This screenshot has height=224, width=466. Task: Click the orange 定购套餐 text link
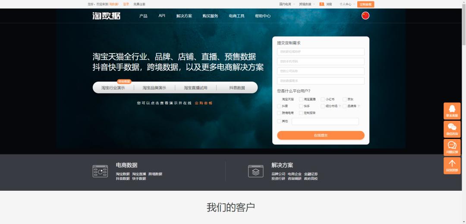(204, 103)
